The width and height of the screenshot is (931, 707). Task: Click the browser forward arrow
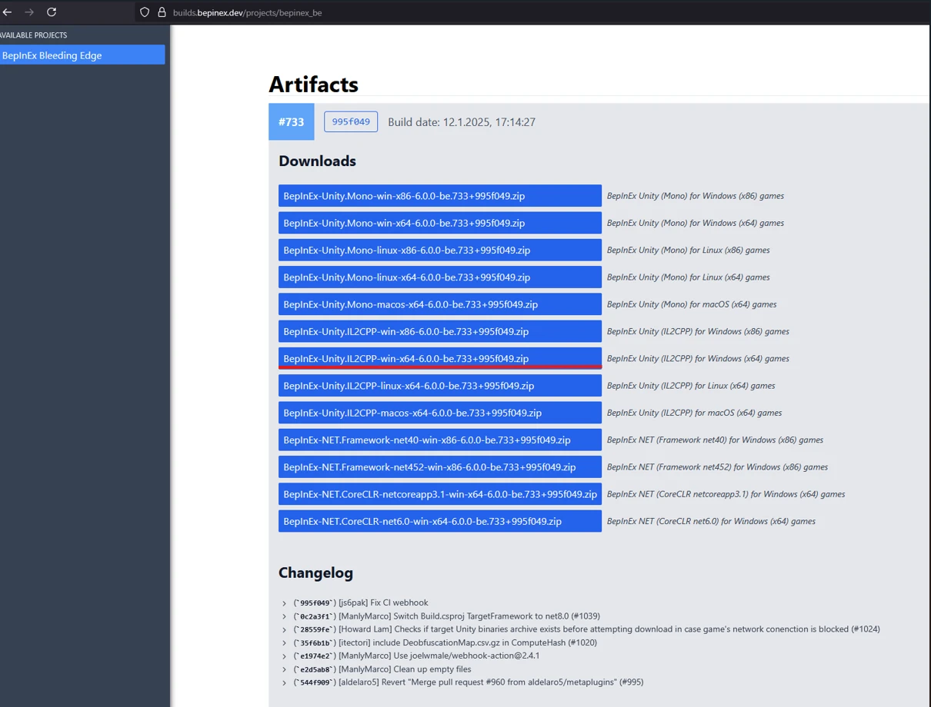tap(29, 12)
